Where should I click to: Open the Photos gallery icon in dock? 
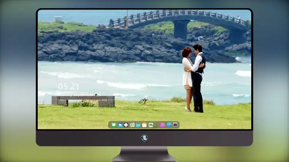[x=151, y=125]
